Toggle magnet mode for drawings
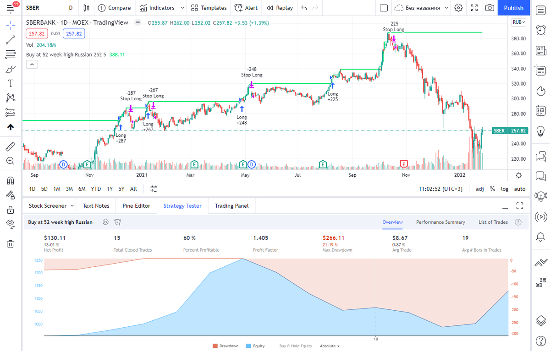Image resolution: width=550 pixels, height=351 pixels. [10, 180]
